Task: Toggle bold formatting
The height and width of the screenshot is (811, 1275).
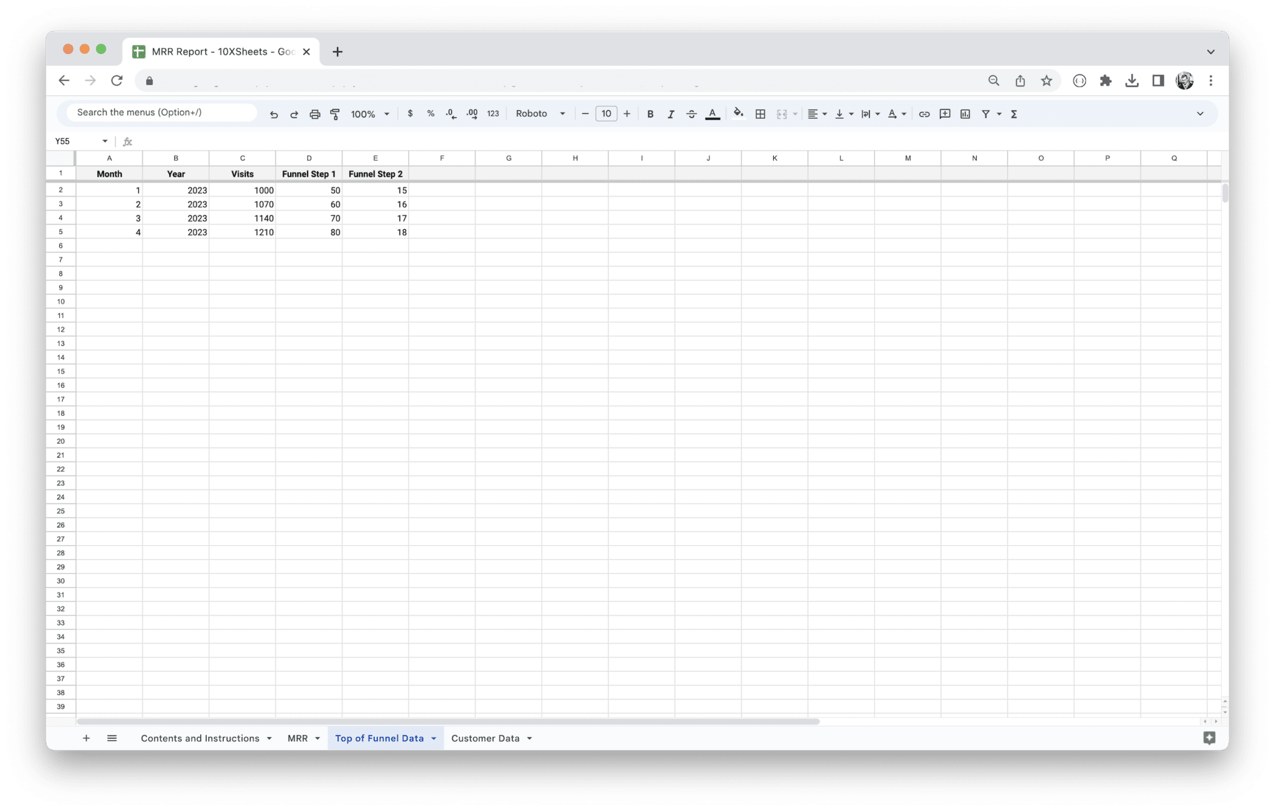Action: click(x=650, y=114)
